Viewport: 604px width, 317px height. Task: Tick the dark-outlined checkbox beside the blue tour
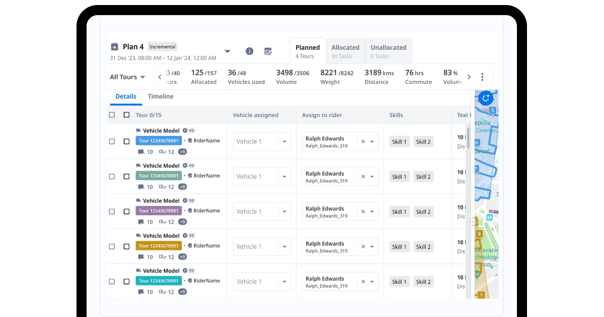tap(126, 141)
